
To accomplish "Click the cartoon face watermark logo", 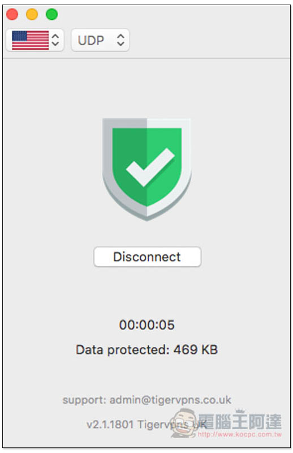I will [x=184, y=422].
